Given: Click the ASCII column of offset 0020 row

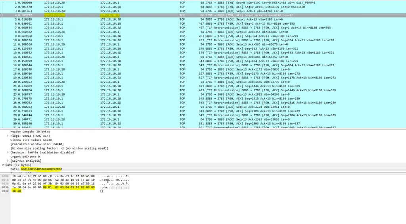Looking at the screenshot, I should coord(115,184).
